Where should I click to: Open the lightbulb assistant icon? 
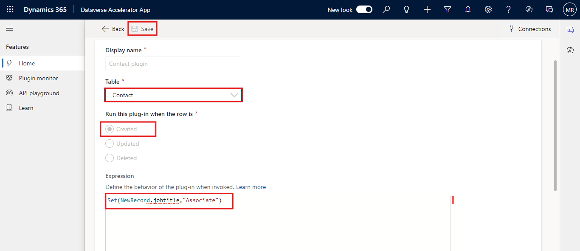click(406, 9)
